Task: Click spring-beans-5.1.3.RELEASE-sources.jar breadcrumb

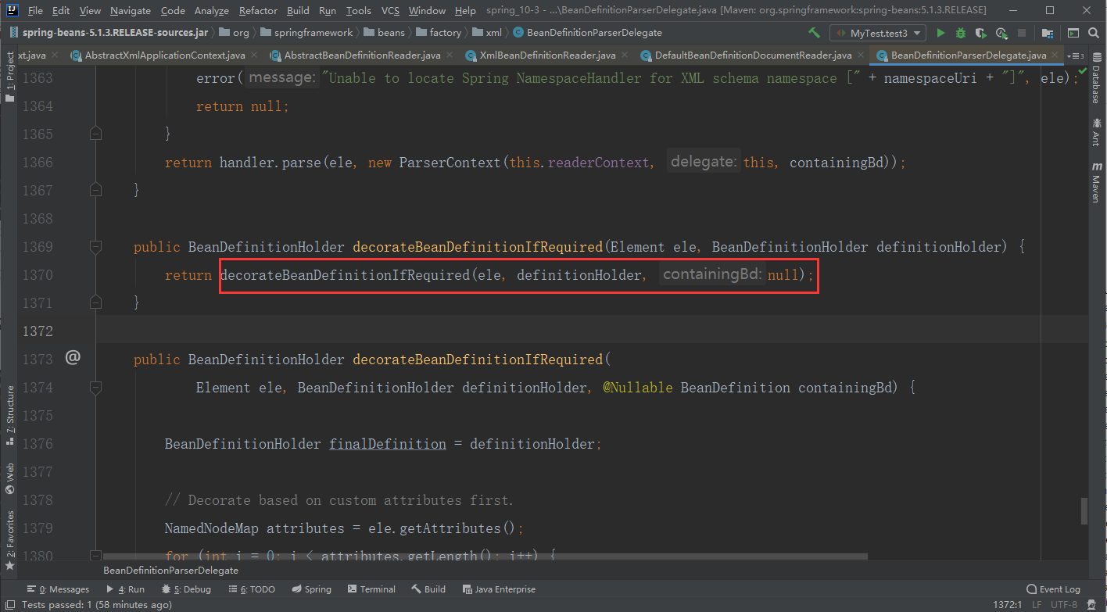Action: point(115,33)
